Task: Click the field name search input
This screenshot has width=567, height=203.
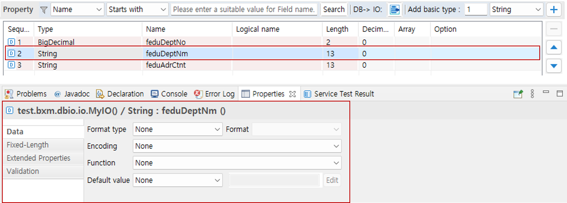Action: [x=244, y=10]
